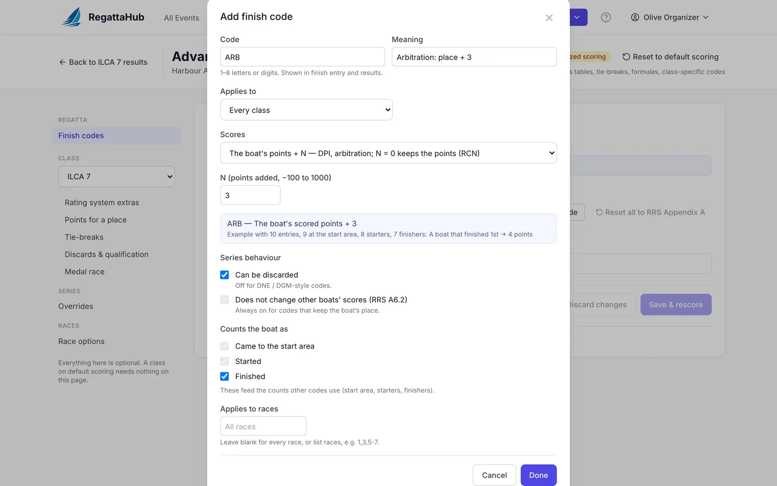777x486 pixels.
Task: Open All Events in top navigation
Action: click(x=181, y=18)
